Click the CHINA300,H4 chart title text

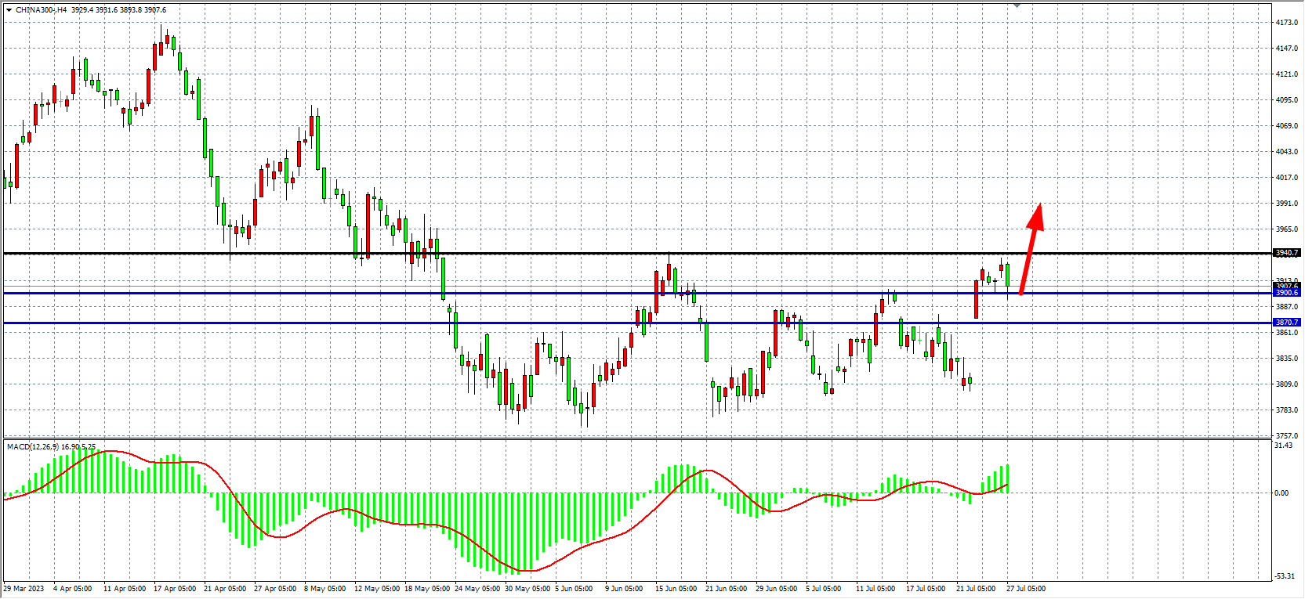41,10
